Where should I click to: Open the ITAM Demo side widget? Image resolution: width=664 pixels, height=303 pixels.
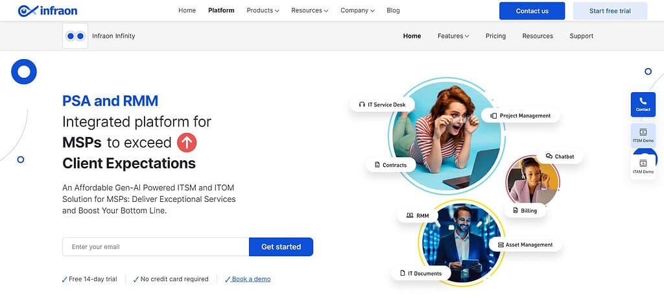(643, 167)
